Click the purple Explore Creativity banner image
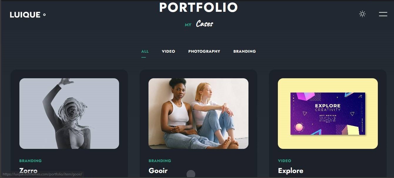 [328, 114]
